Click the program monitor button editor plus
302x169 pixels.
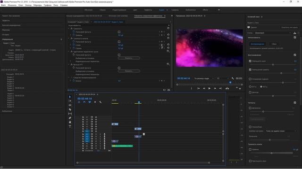[x=240, y=89]
